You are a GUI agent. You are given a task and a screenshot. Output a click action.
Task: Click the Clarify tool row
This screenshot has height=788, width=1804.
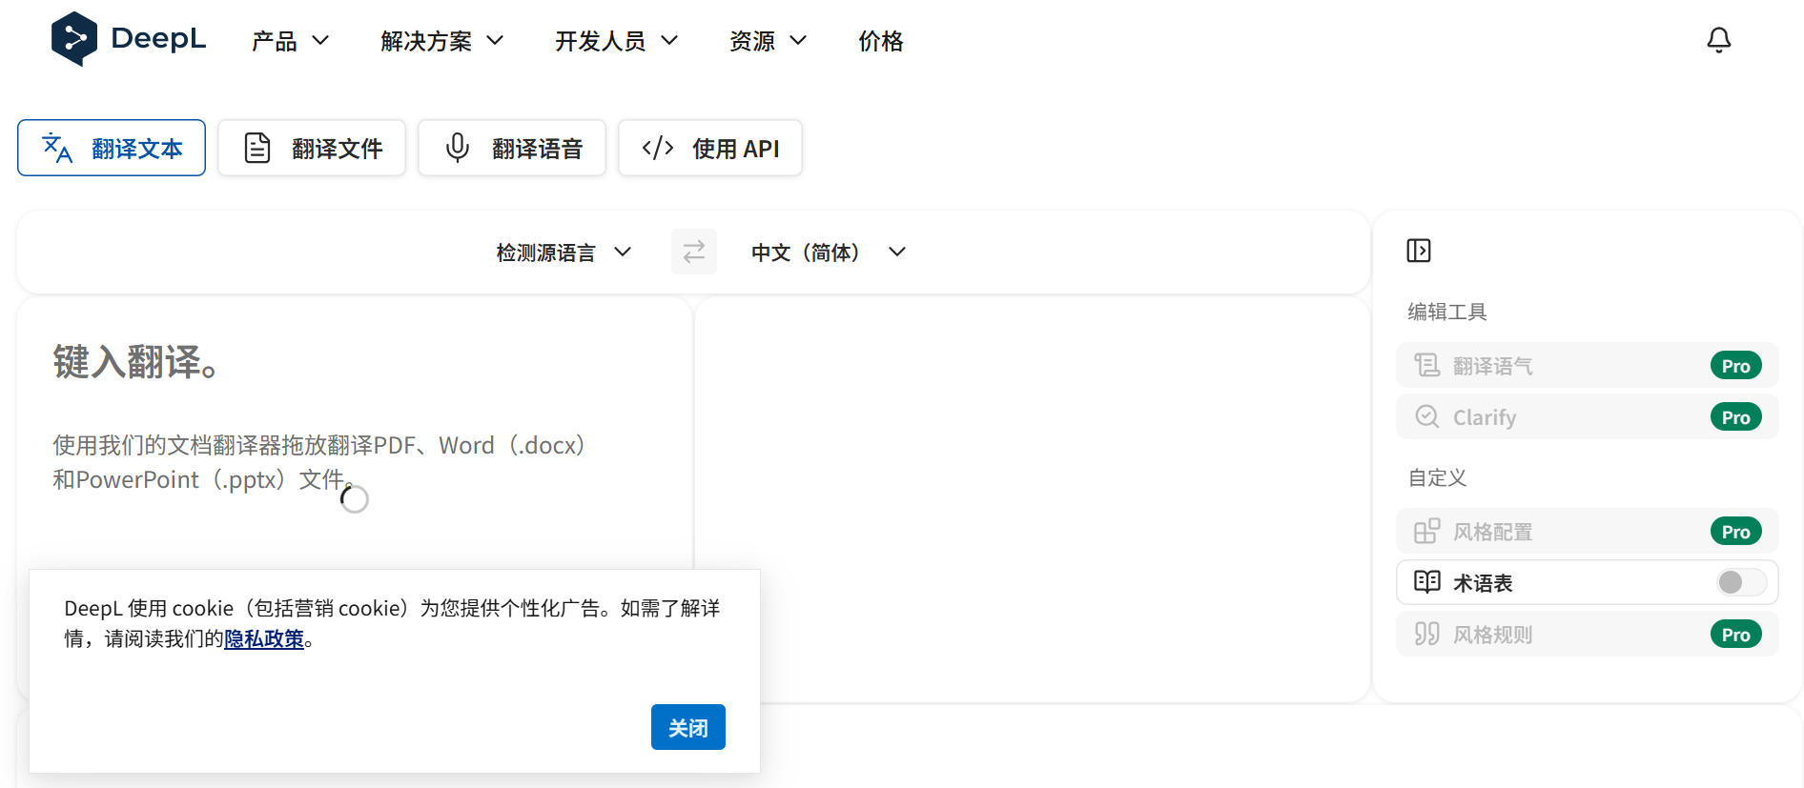click(x=1588, y=416)
